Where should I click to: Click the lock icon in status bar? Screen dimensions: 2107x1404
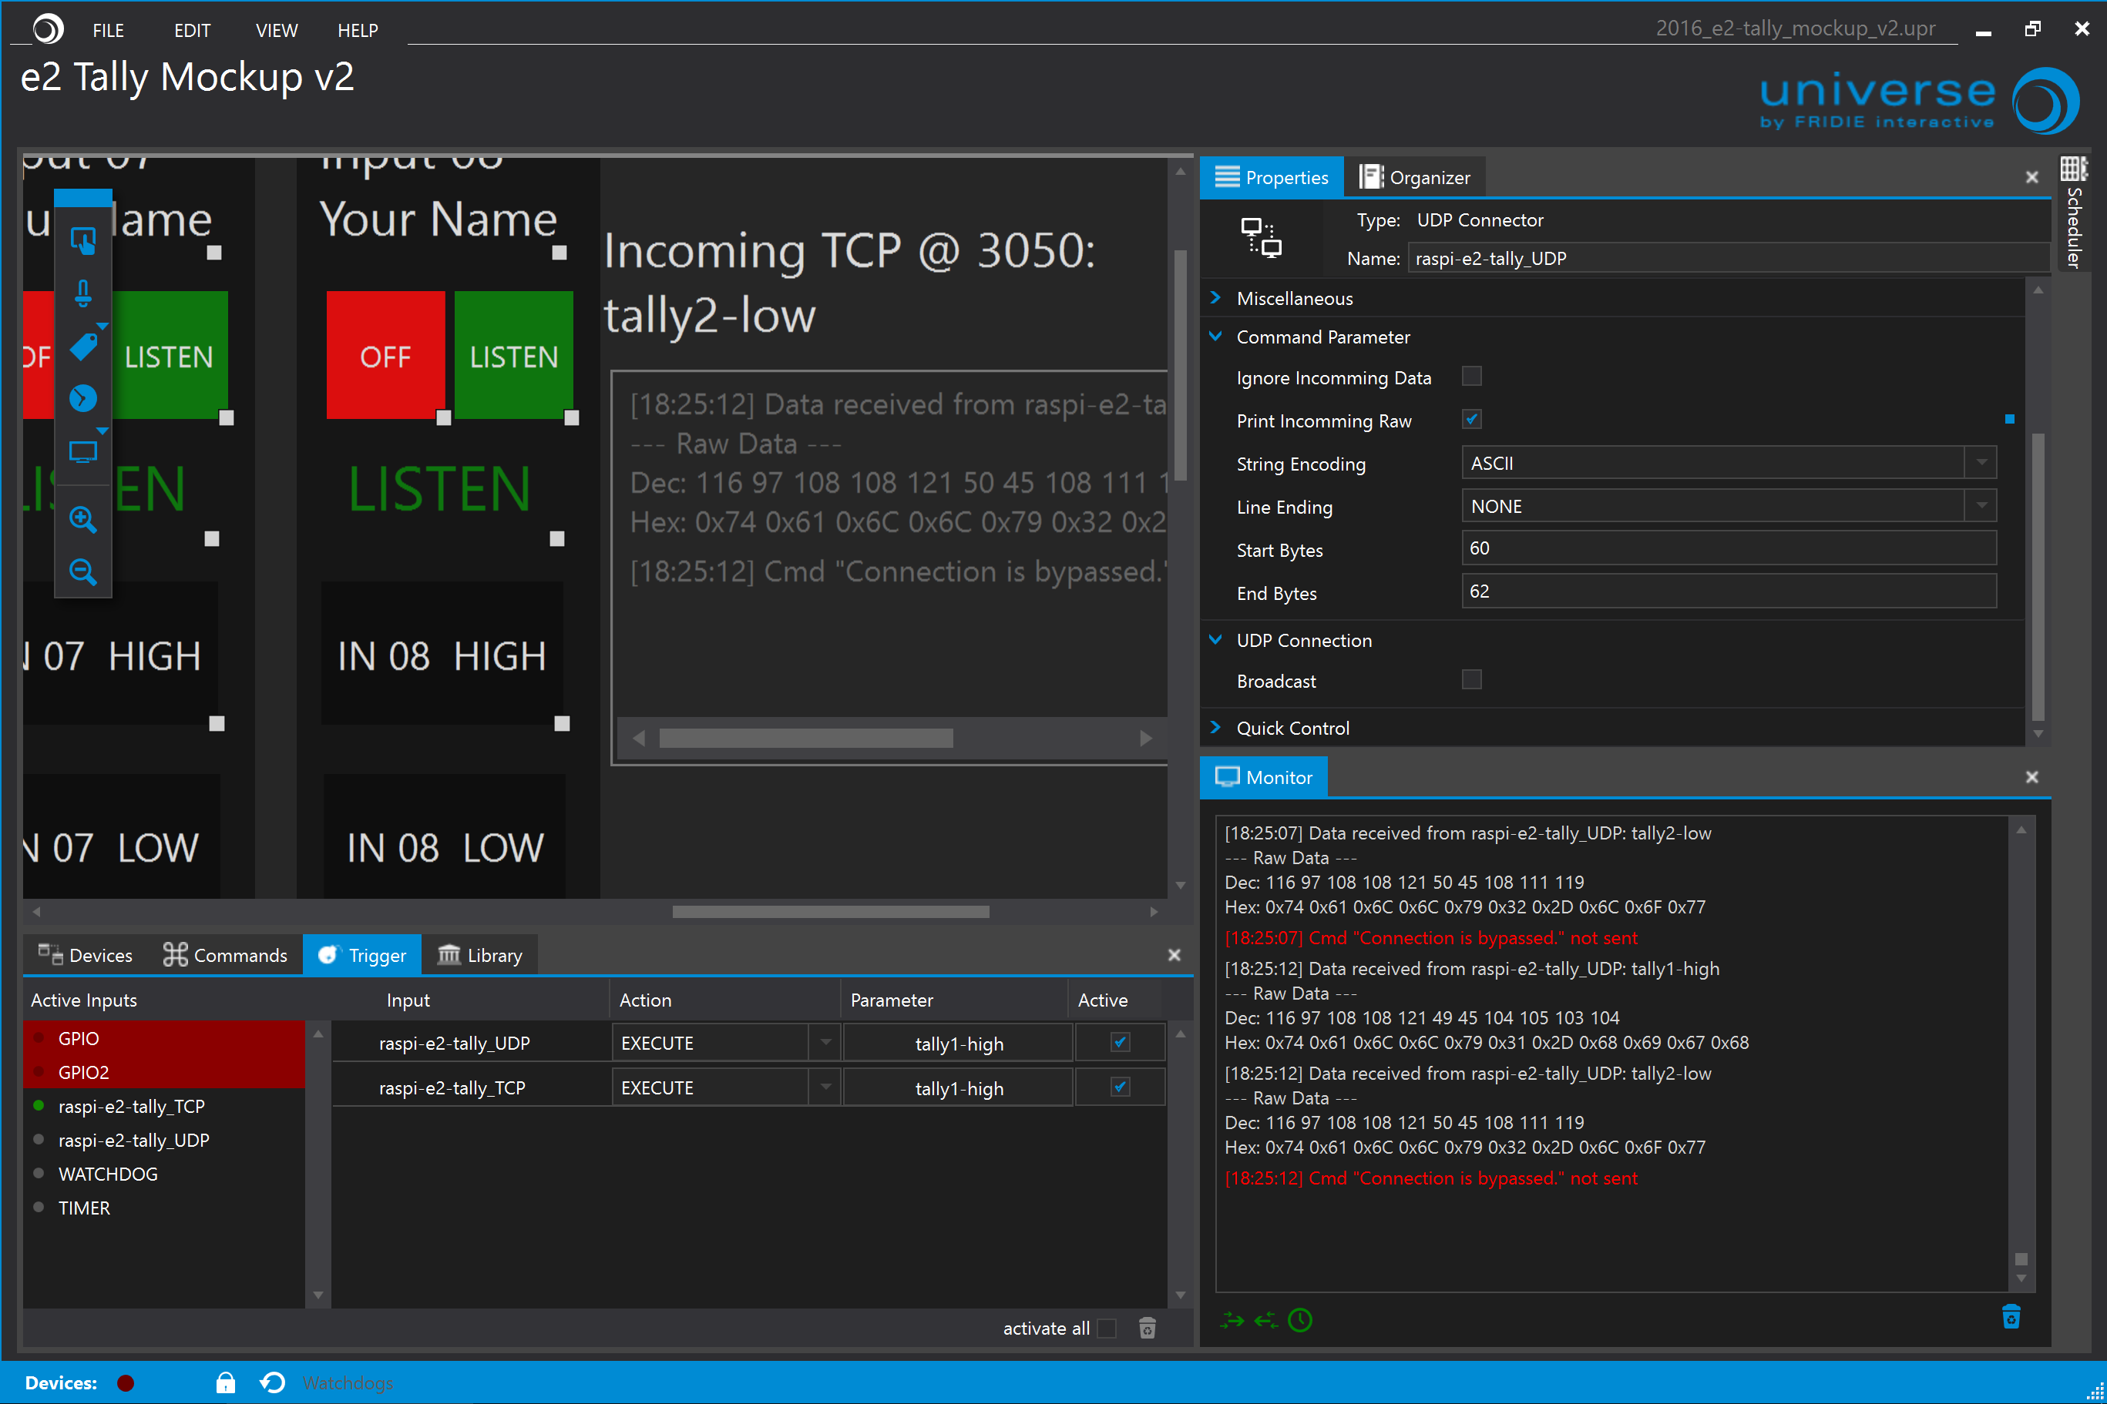tap(225, 1382)
